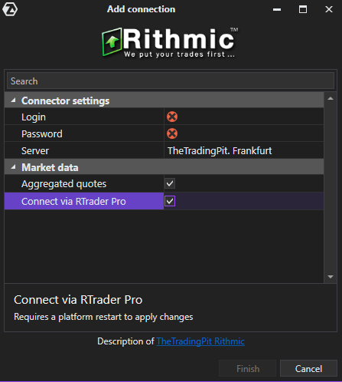
Task: Click the Rithmic green arrow logo
Action: 112,41
